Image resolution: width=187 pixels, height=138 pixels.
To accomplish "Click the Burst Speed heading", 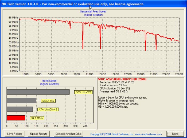I will point(49,81).
